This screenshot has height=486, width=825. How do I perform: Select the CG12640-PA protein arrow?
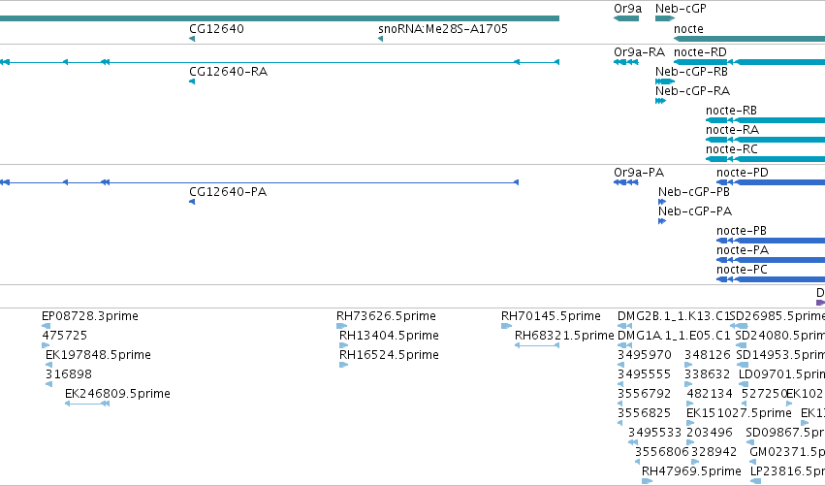(192, 202)
